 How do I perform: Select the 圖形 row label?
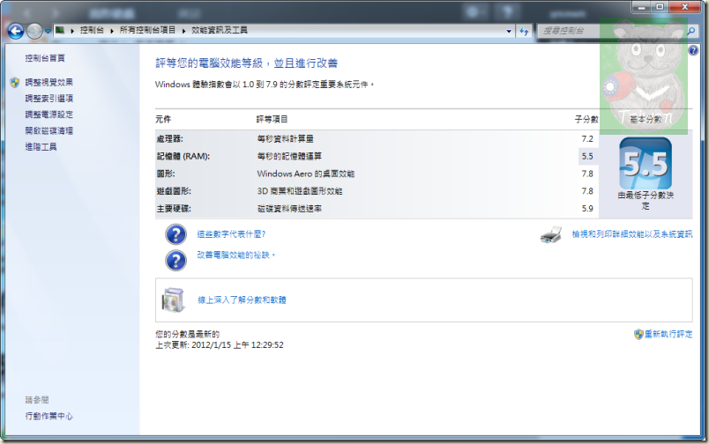[166, 174]
